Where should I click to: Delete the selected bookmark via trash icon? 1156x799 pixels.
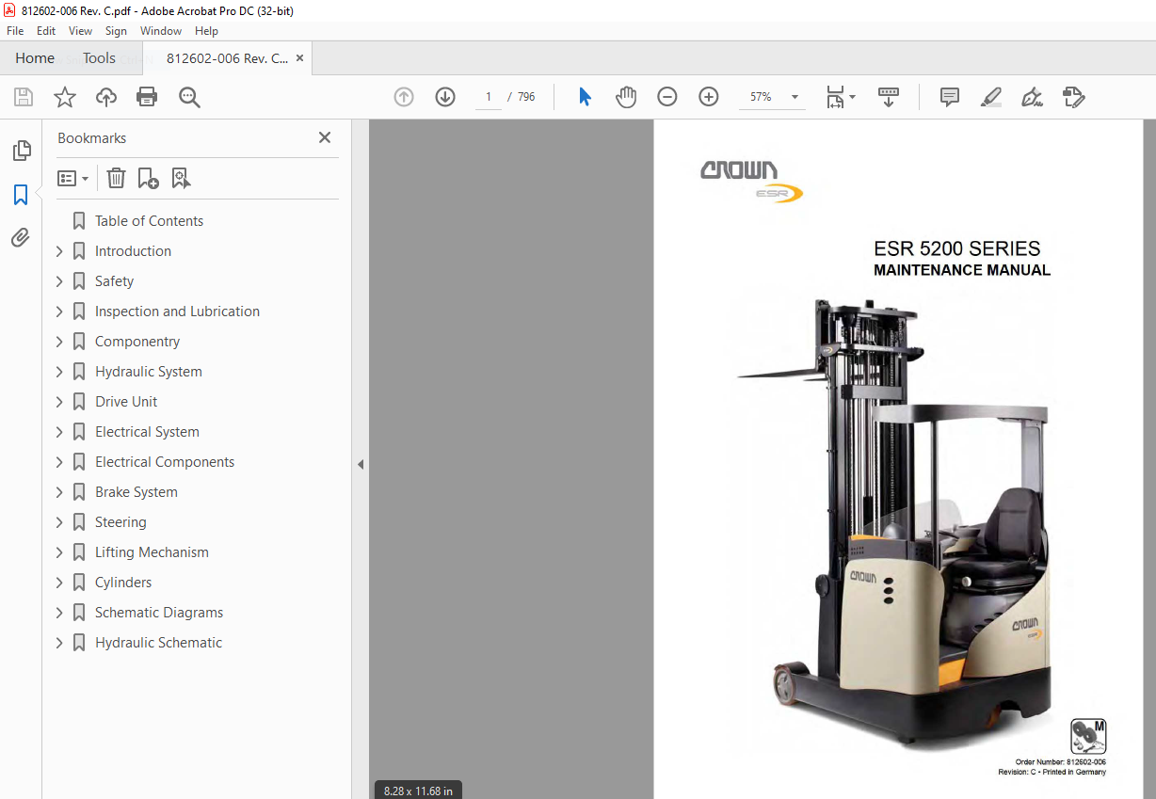click(x=116, y=178)
